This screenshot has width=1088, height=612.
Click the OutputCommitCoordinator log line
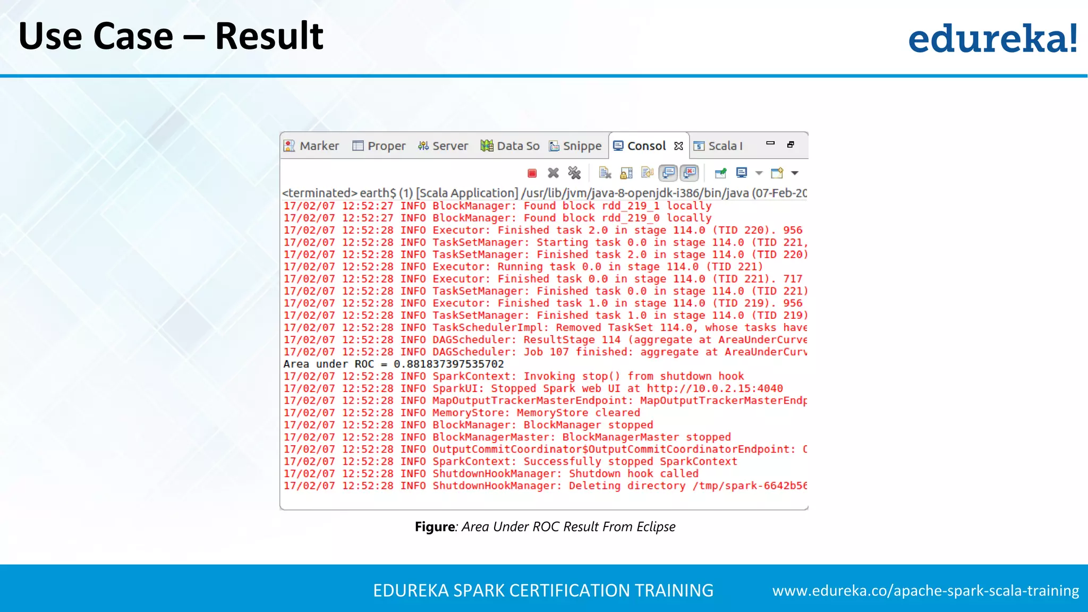click(x=545, y=449)
